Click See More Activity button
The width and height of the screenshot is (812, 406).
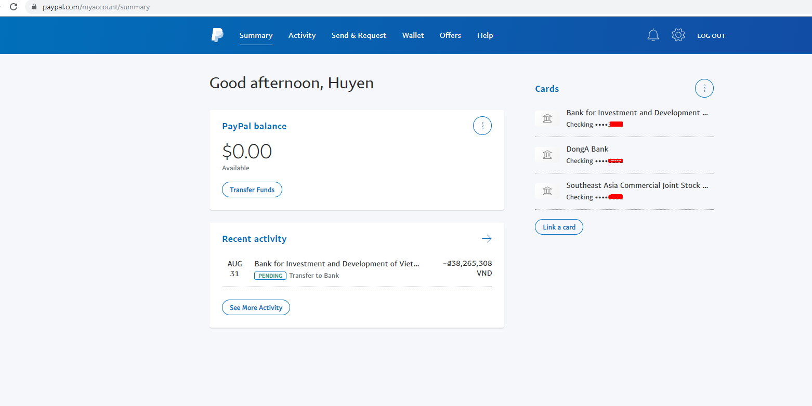(256, 307)
